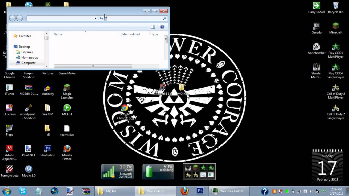Image resolution: width=349 pixels, height=196 pixels.
Task: Select the Google Chrome (2) icon
Action: click(125, 112)
